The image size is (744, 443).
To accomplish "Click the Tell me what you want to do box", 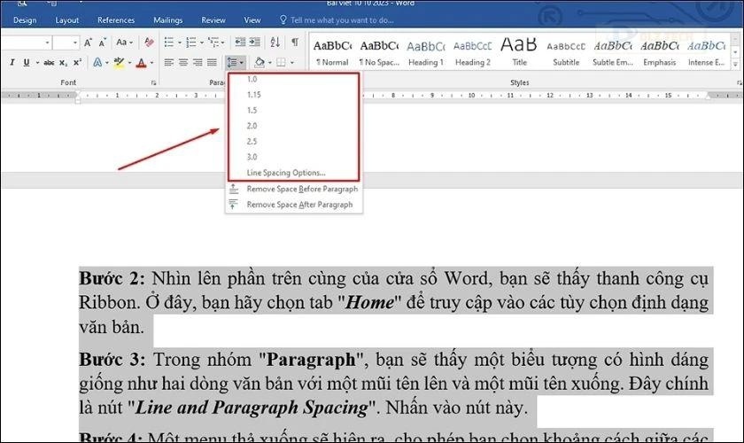I will tap(337, 20).
